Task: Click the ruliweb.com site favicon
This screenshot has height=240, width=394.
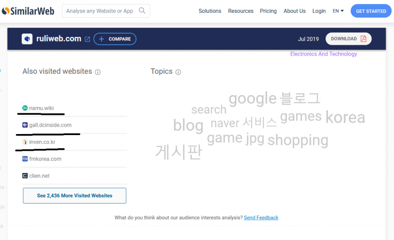Action: pyautogui.click(x=27, y=39)
